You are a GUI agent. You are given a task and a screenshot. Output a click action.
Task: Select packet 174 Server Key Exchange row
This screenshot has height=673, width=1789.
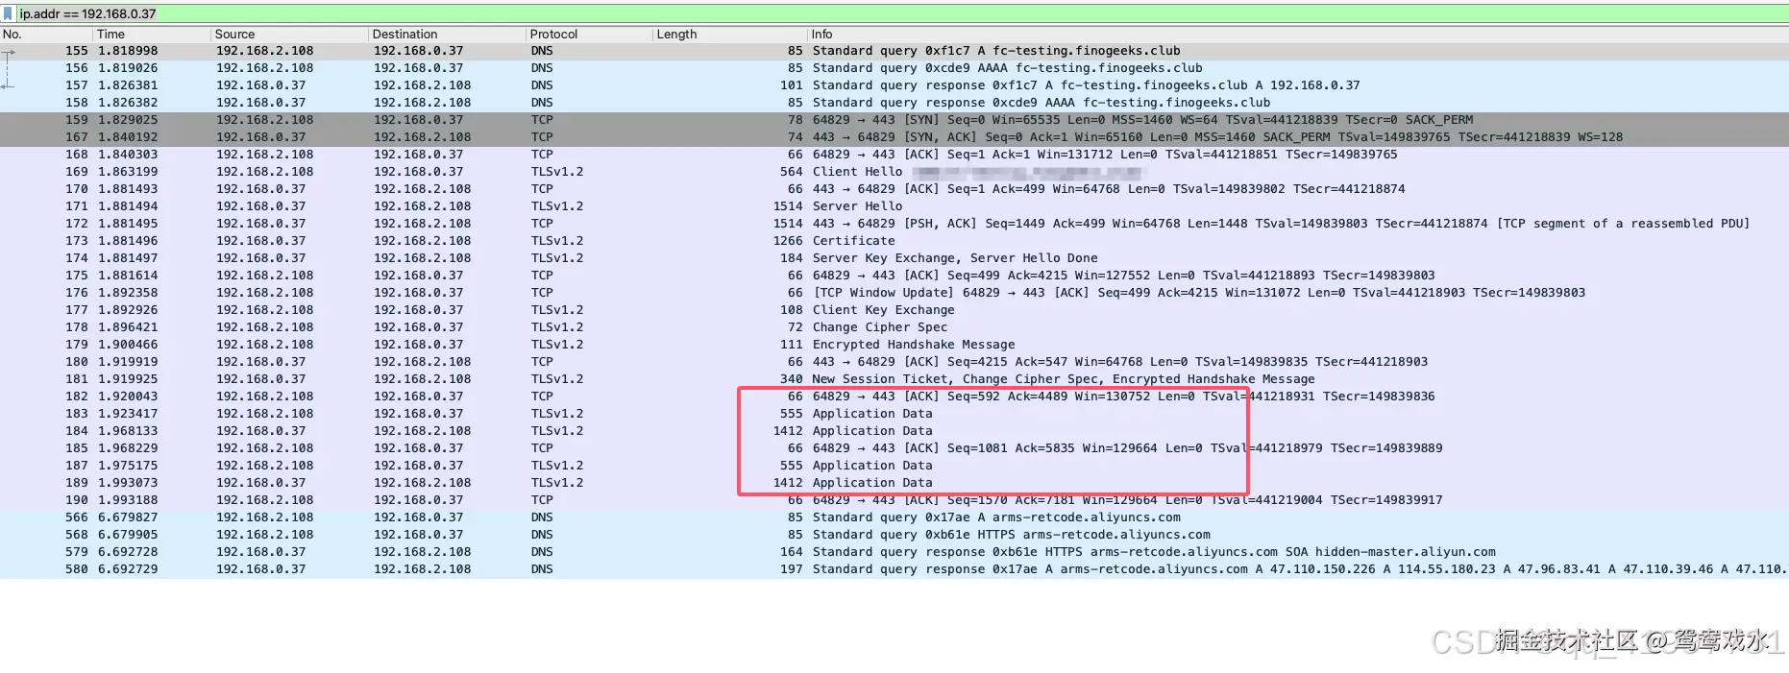pos(894,258)
